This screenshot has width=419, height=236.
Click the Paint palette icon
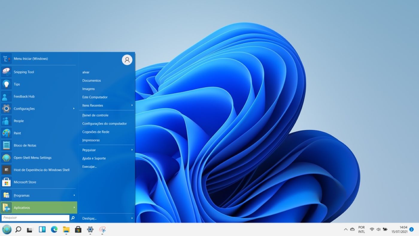[6, 133]
